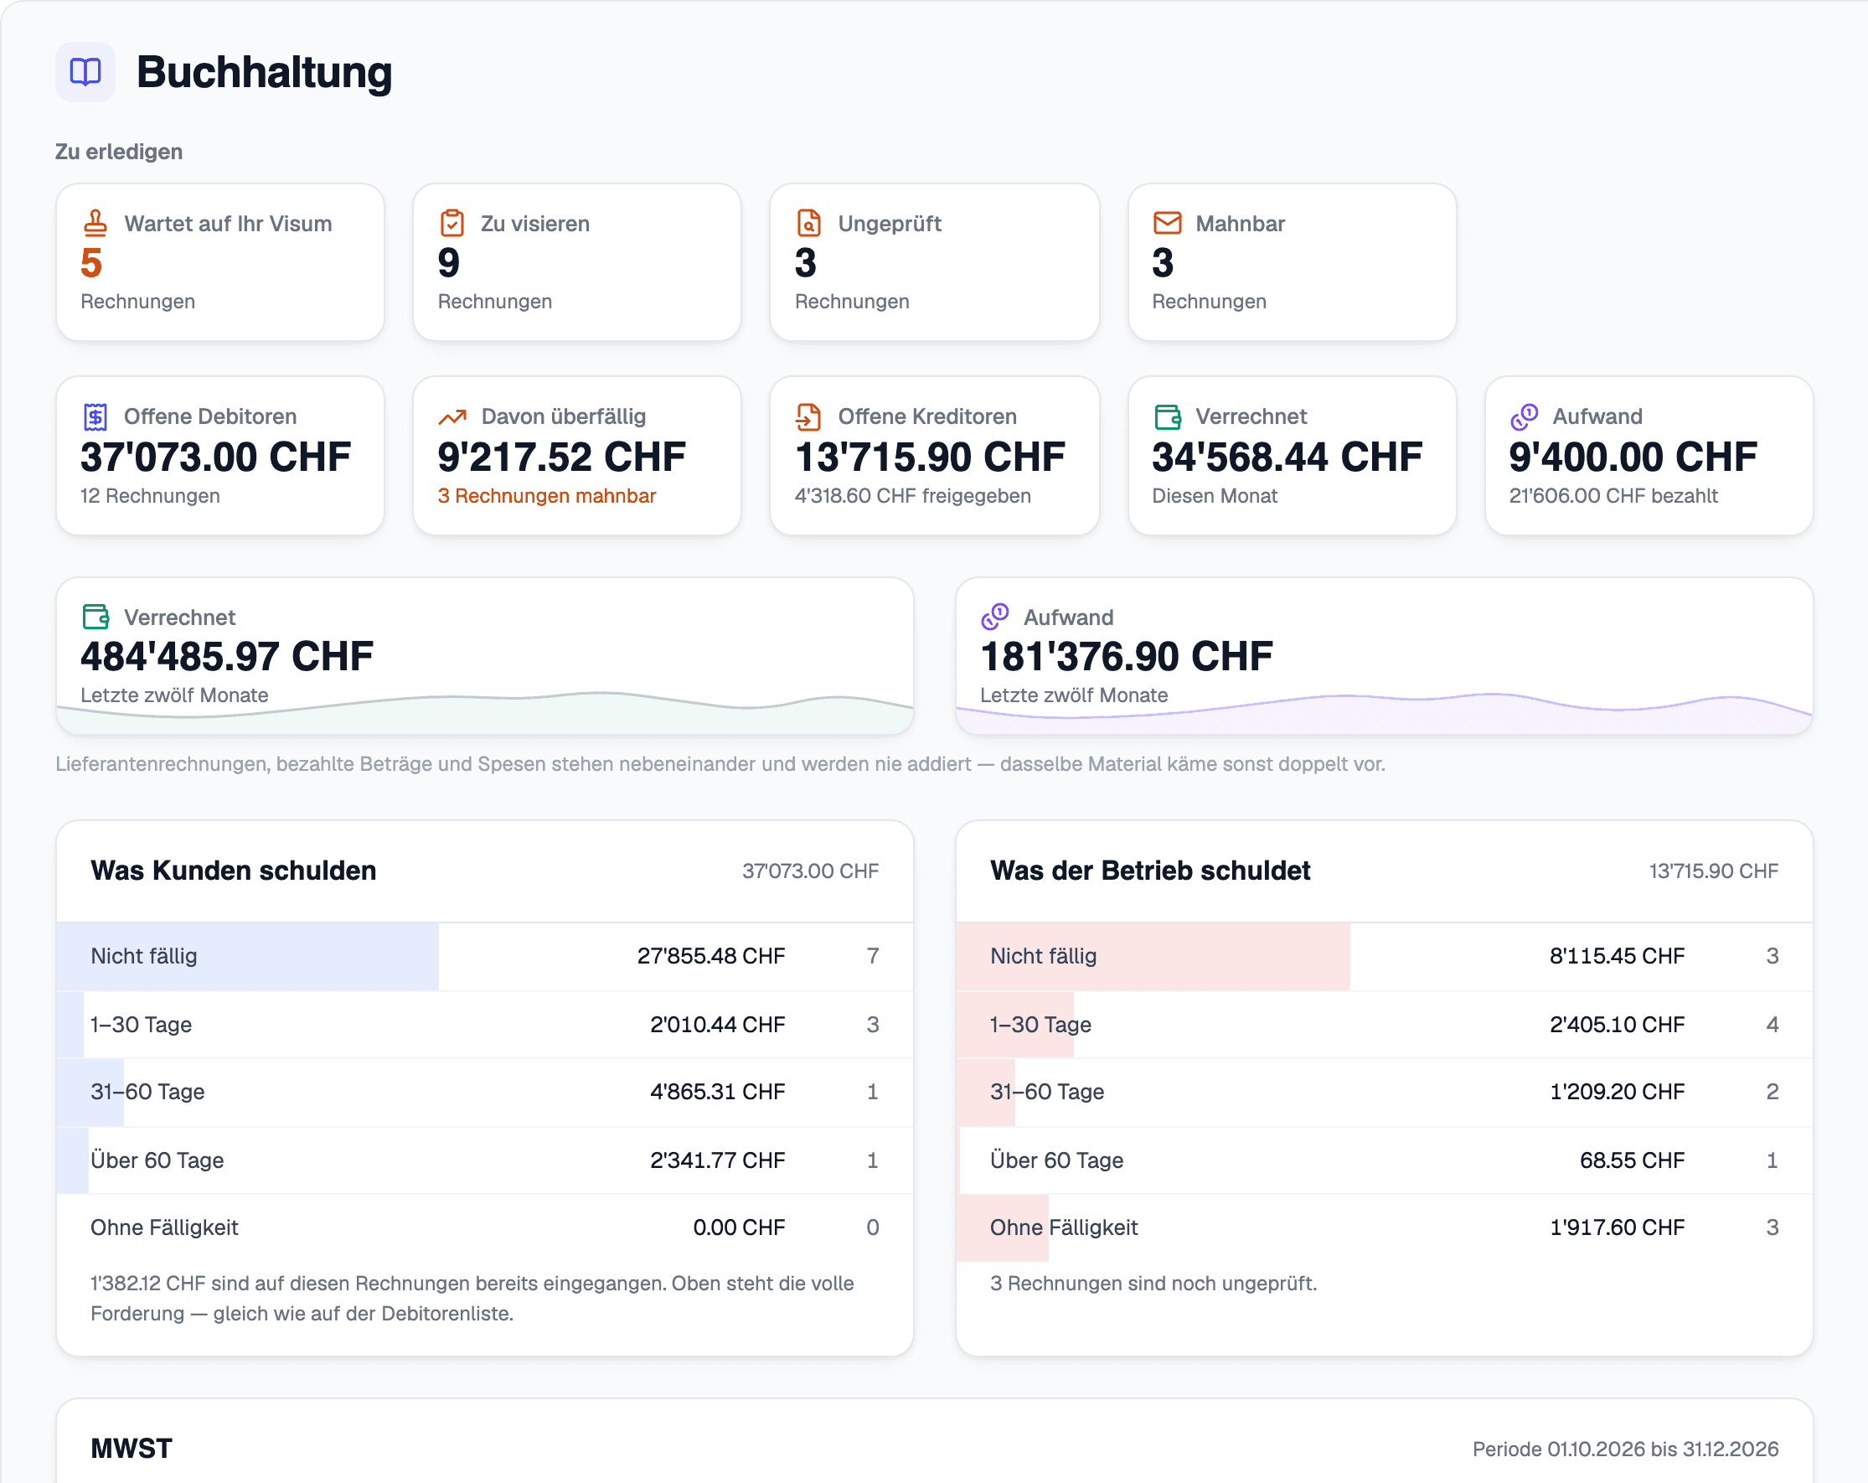This screenshot has width=1868, height=1483.
Task: Open the Offene Debitoren 37'073.00 CHF card
Action: pyautogui.click(x=220, y=456)
